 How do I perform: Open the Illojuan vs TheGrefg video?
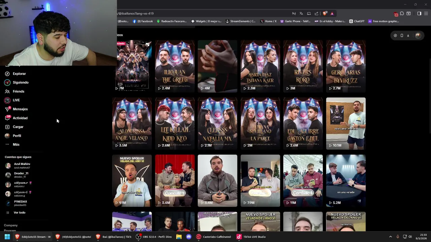click(x=175, y=66)
